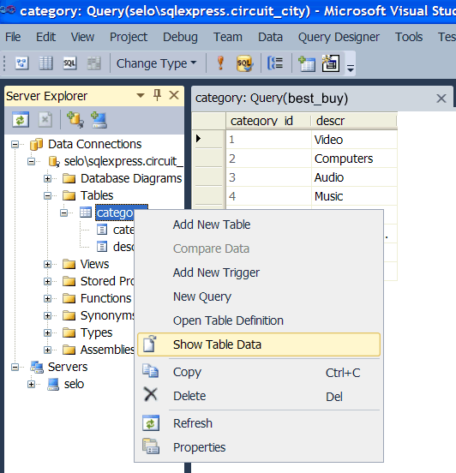Screen dimensions: 456x473
Task: Collapse the Data Connections node
Action: click(x=15, y=145)
